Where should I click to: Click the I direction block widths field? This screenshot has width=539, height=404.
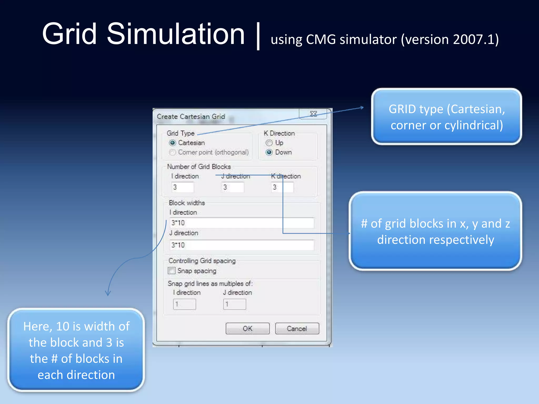tap(242, 223)
